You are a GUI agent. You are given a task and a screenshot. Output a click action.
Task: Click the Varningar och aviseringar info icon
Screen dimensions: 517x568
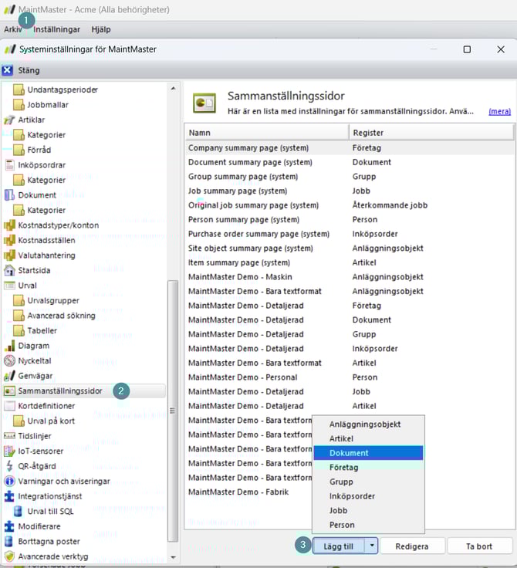(10, 481)
